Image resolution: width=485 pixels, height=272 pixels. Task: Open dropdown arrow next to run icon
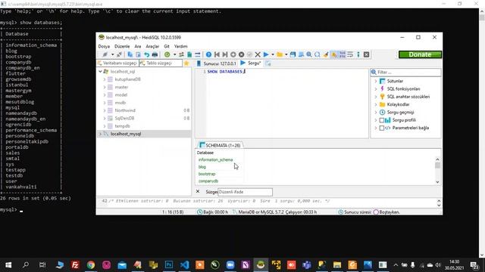[273, 54]
